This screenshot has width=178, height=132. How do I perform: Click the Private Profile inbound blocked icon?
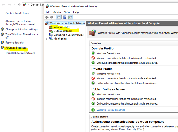click(x=93, y=78)
